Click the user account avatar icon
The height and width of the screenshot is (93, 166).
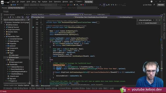[151, 2]
